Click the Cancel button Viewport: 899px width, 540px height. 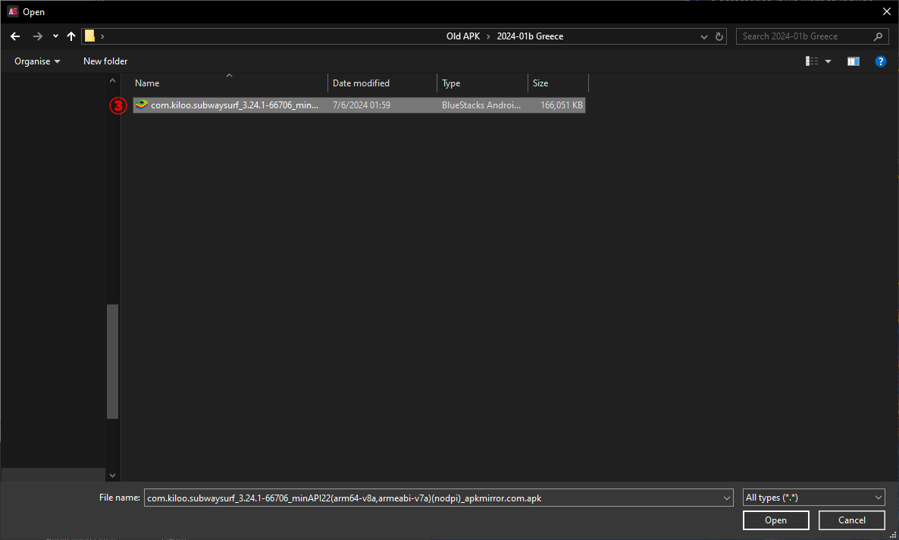852,520
